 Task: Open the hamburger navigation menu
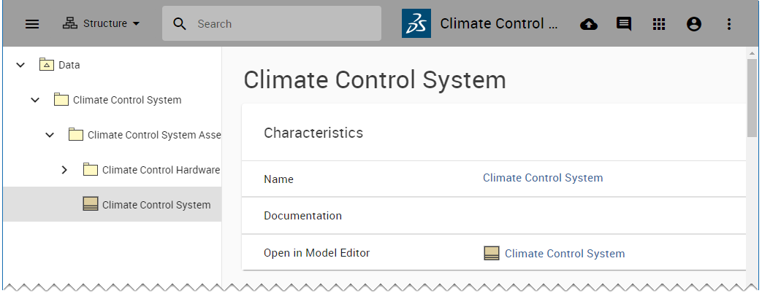coord(32,24)
